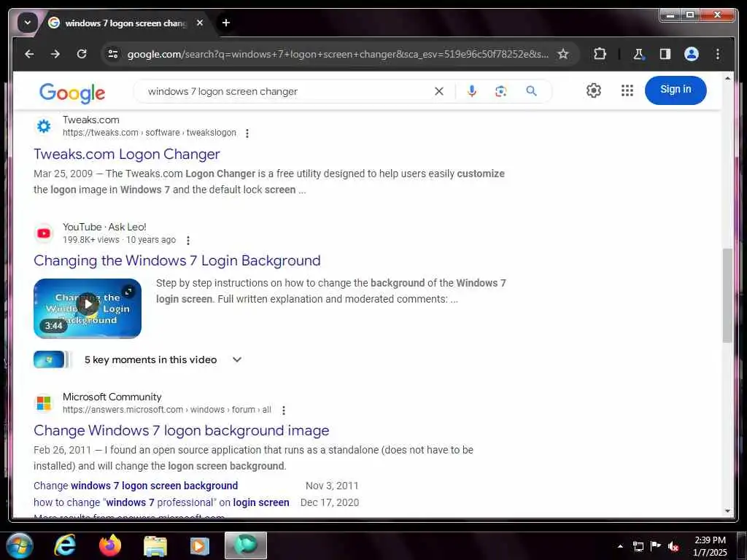Open the Action Center flag icon
747x560 pixels.
tap(656, 546)
